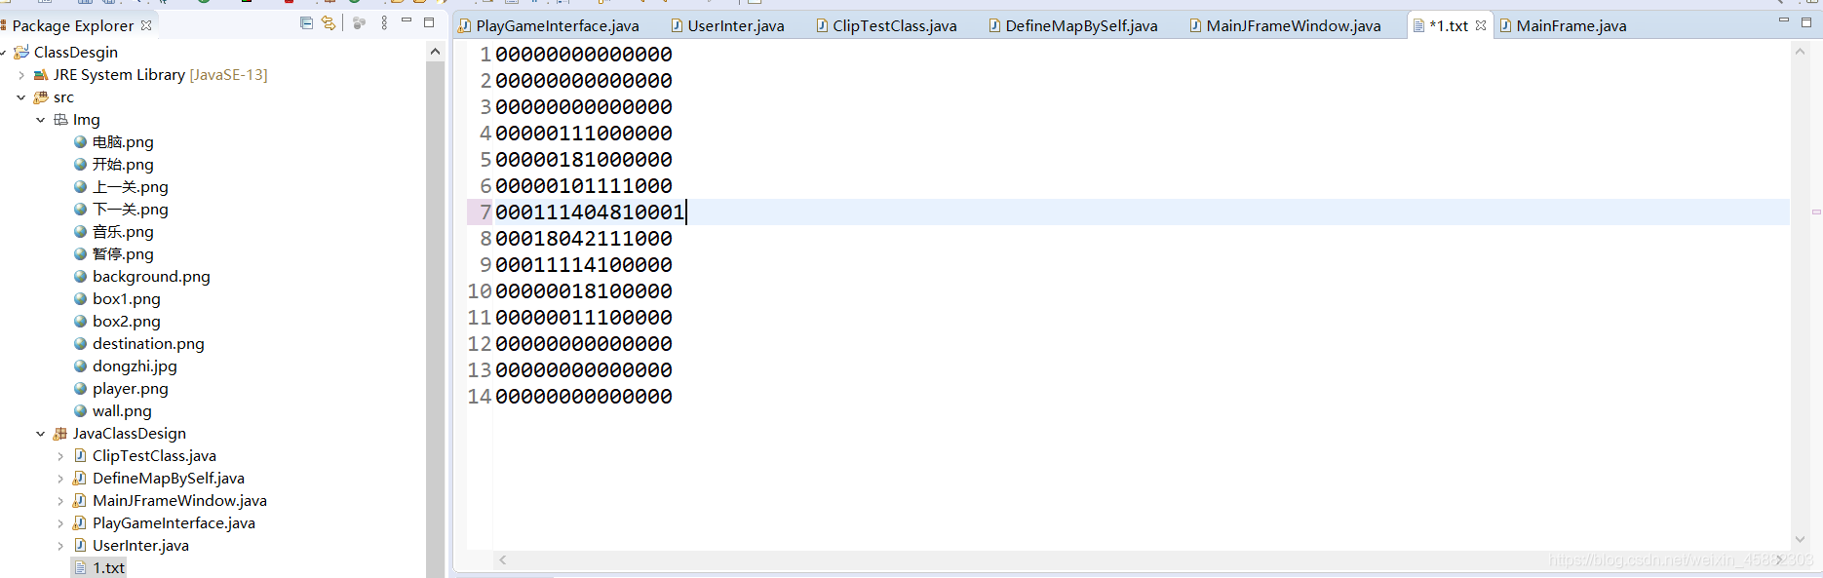This screenshot has width=1823, height=578.
Task: Select destination.png file
Action: 148,344
